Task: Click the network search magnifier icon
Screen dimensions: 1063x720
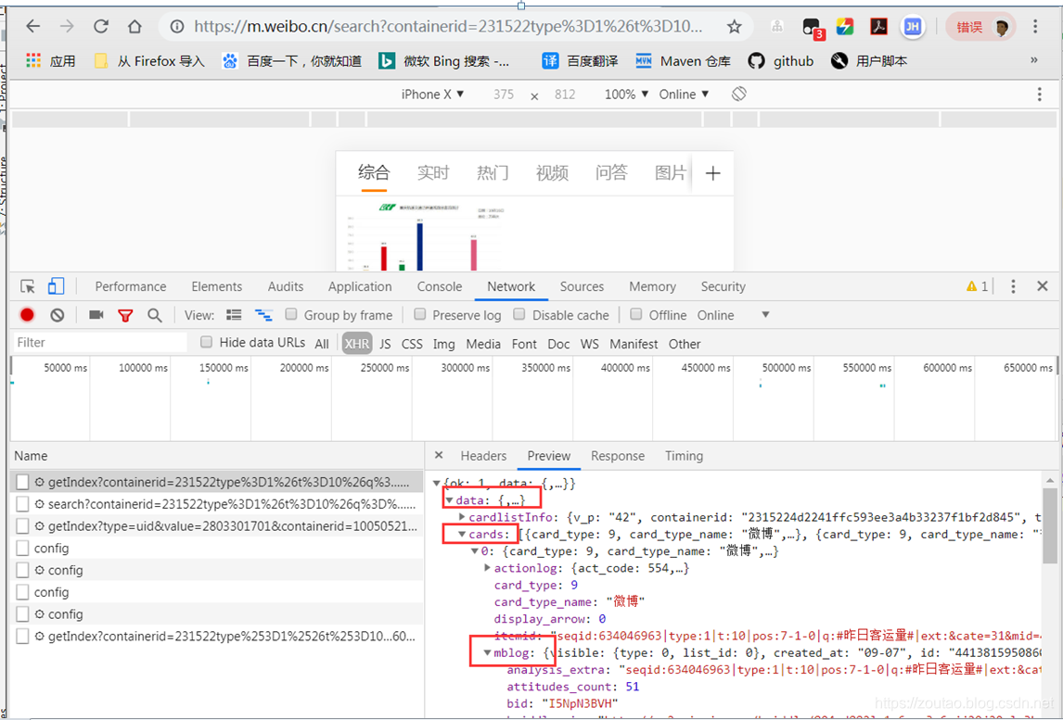Action: [x=155, y=315]
